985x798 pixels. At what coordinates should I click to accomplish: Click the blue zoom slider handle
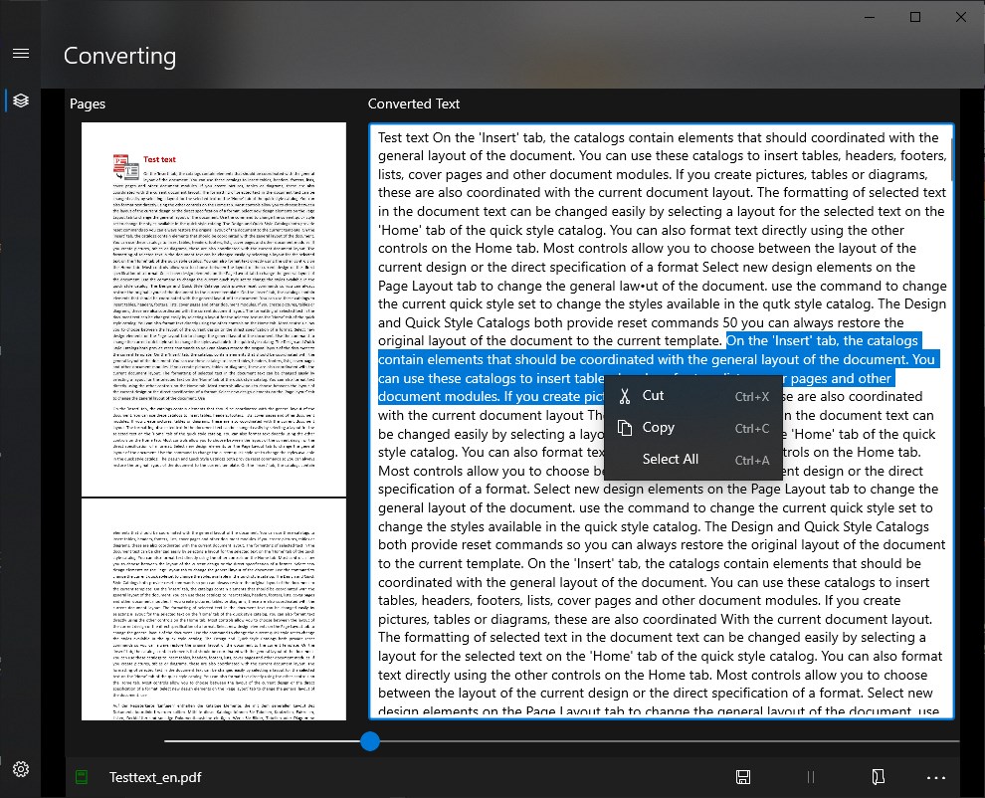point(370,741)
